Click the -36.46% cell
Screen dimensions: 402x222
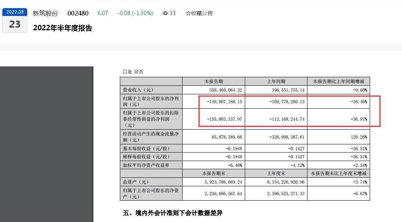[359, 102]
